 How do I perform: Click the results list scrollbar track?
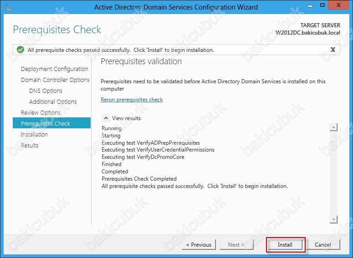pos(333,173)
